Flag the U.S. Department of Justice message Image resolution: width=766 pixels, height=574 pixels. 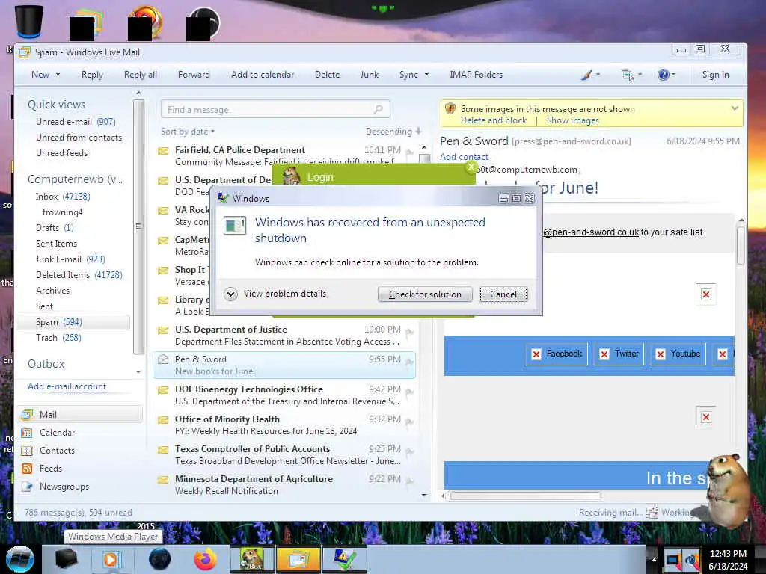pyautogui.click(x=409, y=333)
